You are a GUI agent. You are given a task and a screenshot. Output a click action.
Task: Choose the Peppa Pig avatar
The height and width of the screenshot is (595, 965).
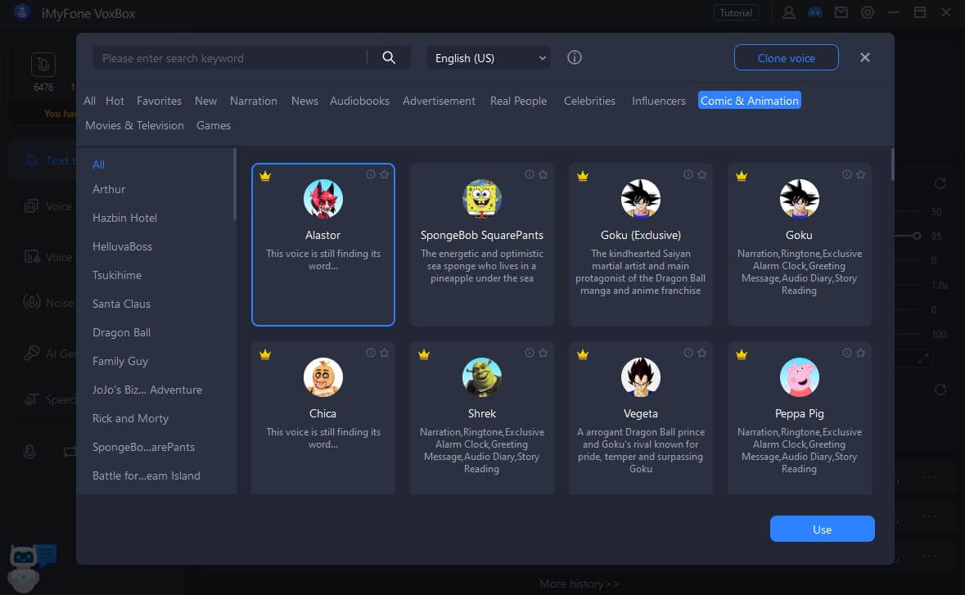tap(800, 377)
